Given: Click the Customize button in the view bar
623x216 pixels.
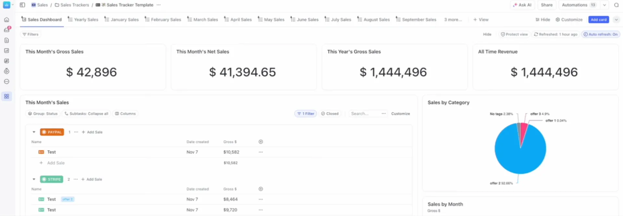Looking at the screenshot, I should 569,20.
